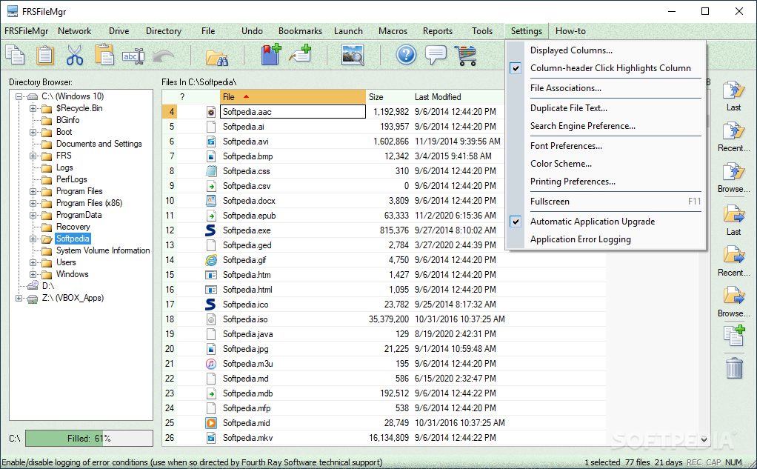Screen dimensions: 757x469
Task: Select the Softpedia folder in tree
Action: coord(73,239)
